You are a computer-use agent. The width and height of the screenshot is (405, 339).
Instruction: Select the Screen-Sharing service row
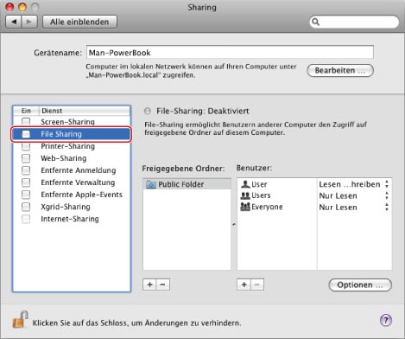72,122
